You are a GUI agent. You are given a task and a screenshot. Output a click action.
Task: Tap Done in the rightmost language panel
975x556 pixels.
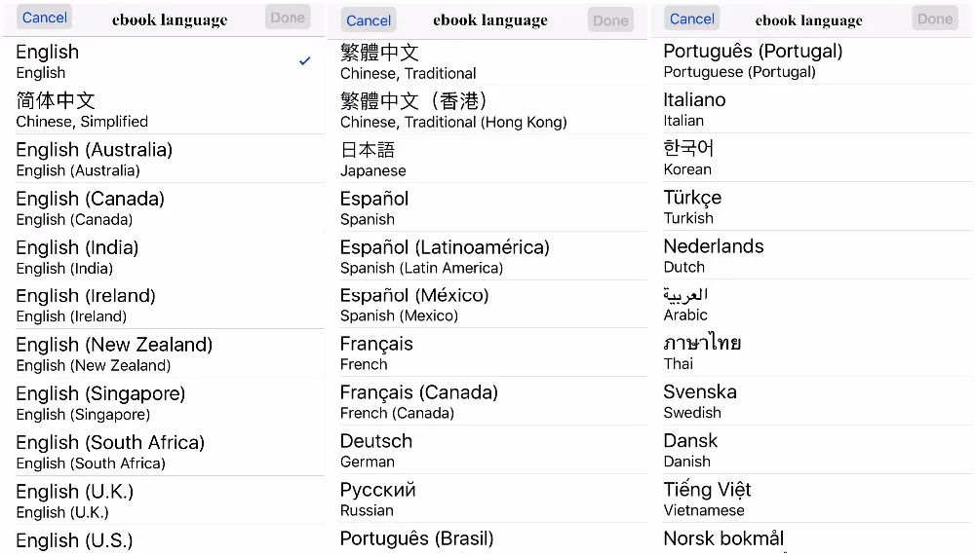[935, 19]
